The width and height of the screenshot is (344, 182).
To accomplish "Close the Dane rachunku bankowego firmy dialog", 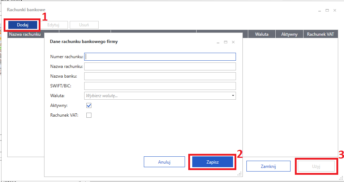I will [x=233, y=42].
